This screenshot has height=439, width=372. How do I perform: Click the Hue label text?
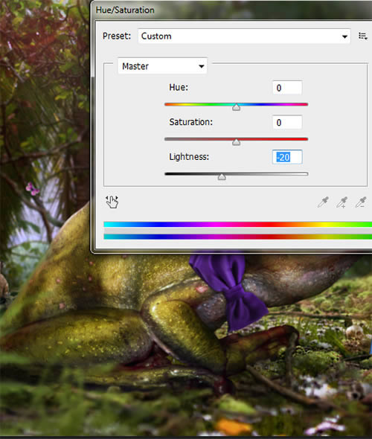[179, 87]
